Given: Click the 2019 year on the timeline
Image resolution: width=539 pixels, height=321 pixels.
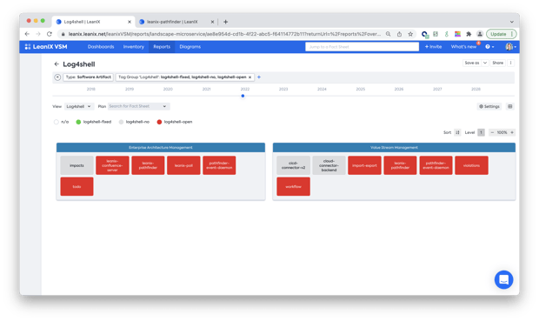Looking at the screenshot, I should pyautogui.click(x=130, y=89).
